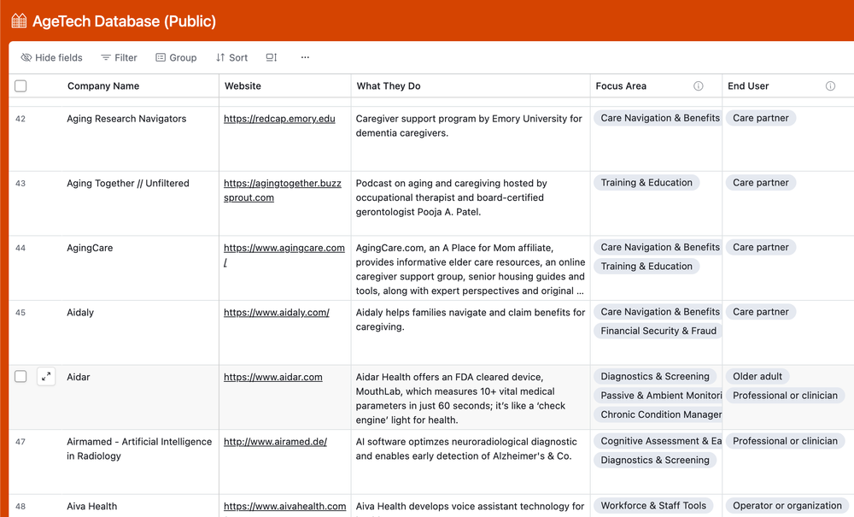The height and width of the screenshot is (517, 854).
Task: Click Training & Education tag in AgingCare row
Action: coord(646,267)
